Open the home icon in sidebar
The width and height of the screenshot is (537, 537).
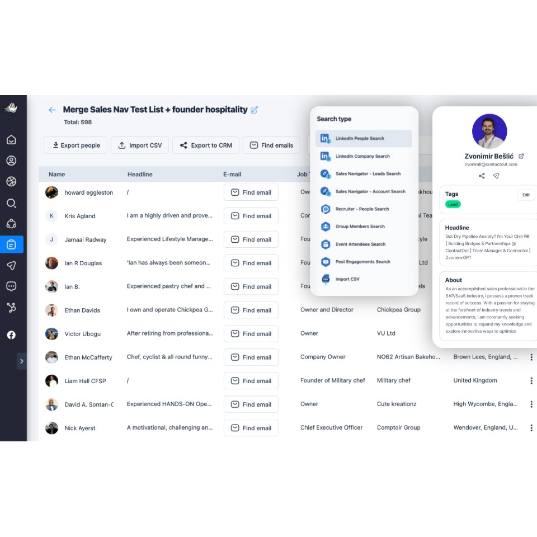click(x=11, y=140)
